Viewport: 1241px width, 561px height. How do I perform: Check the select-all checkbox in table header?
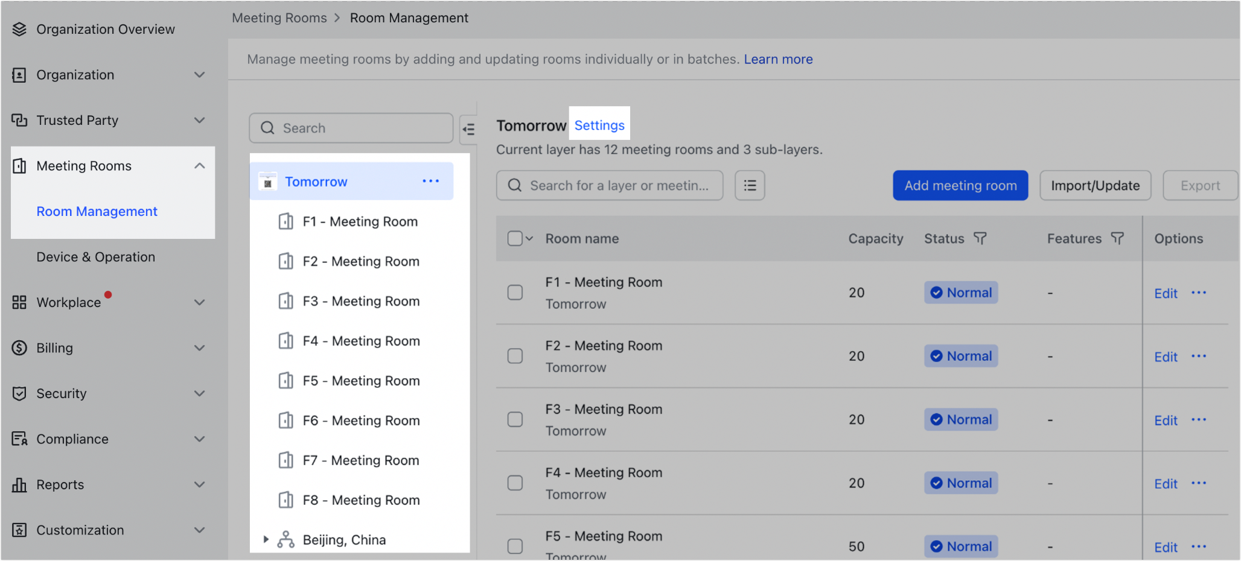tap(514, 238)
